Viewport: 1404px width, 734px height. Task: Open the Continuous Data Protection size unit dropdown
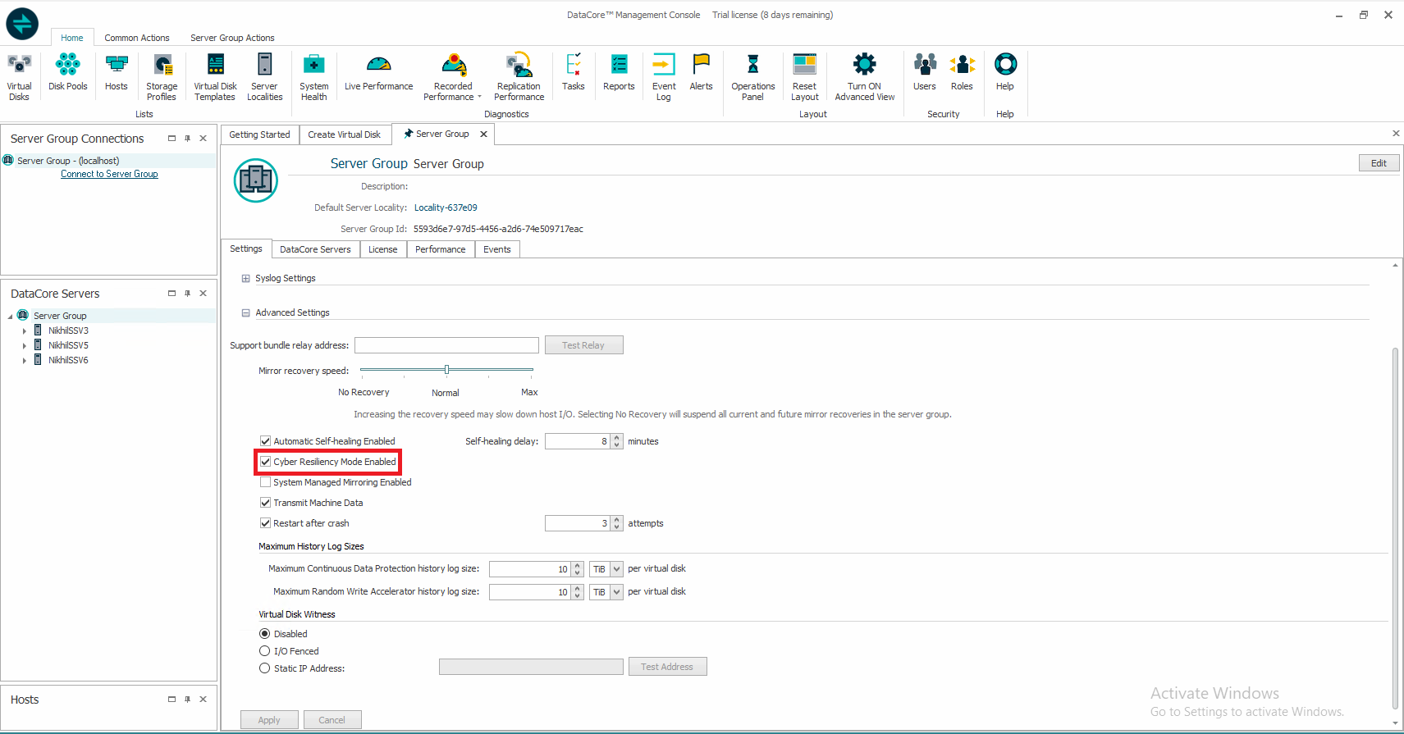coord(616,569)
